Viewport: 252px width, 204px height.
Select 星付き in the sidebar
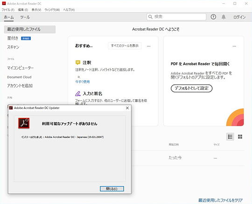tap(13, 38)
